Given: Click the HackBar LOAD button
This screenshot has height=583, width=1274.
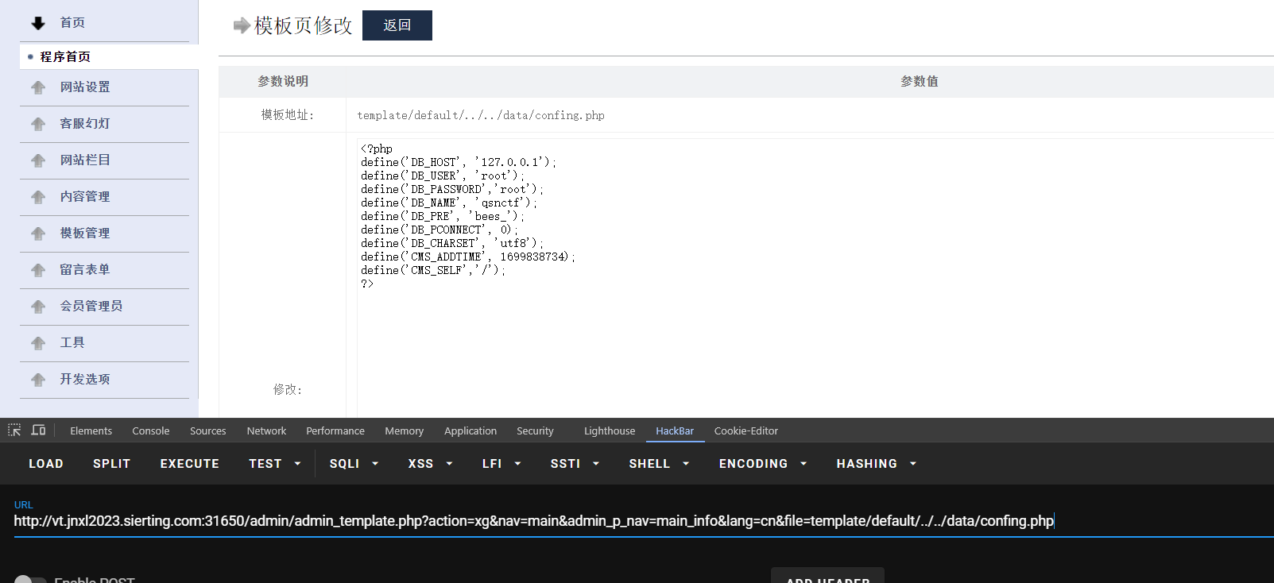Looking at the screenshot, I should [46, 464].
